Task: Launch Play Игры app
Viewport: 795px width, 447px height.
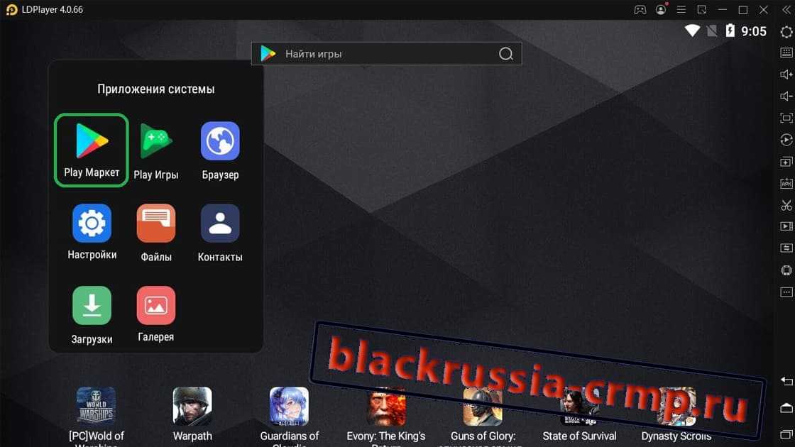Action: 155,149
